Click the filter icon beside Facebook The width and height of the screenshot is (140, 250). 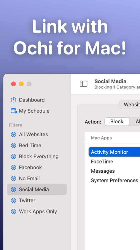[13, 167]
